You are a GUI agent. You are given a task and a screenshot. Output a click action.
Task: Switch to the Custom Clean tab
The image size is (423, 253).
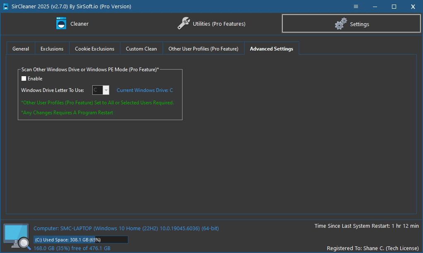142,48
